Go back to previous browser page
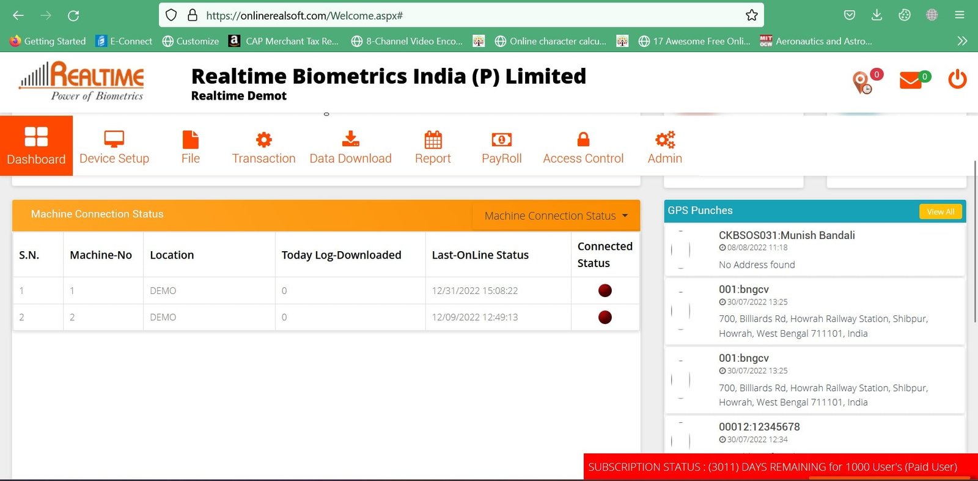Viewport: 978px width, 481px height. [x=18, y=15]
